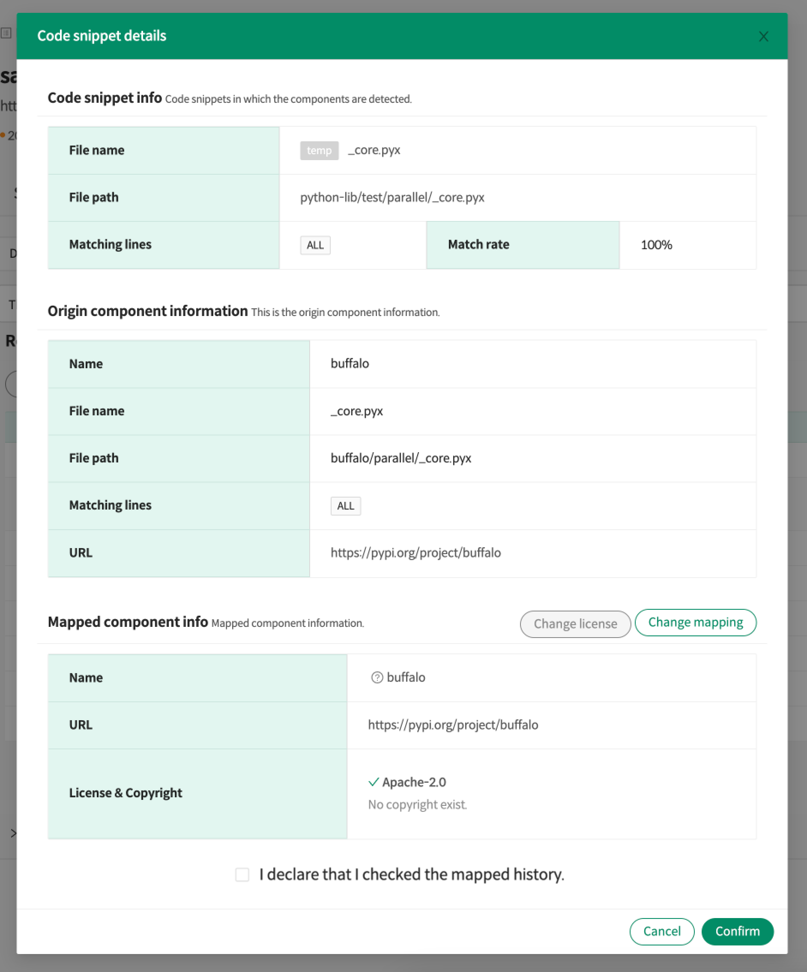The height and width of the screenshot is (972, 807).
Task: Click the green checkmark next to Apache-2.0
Action: point(373,782)
